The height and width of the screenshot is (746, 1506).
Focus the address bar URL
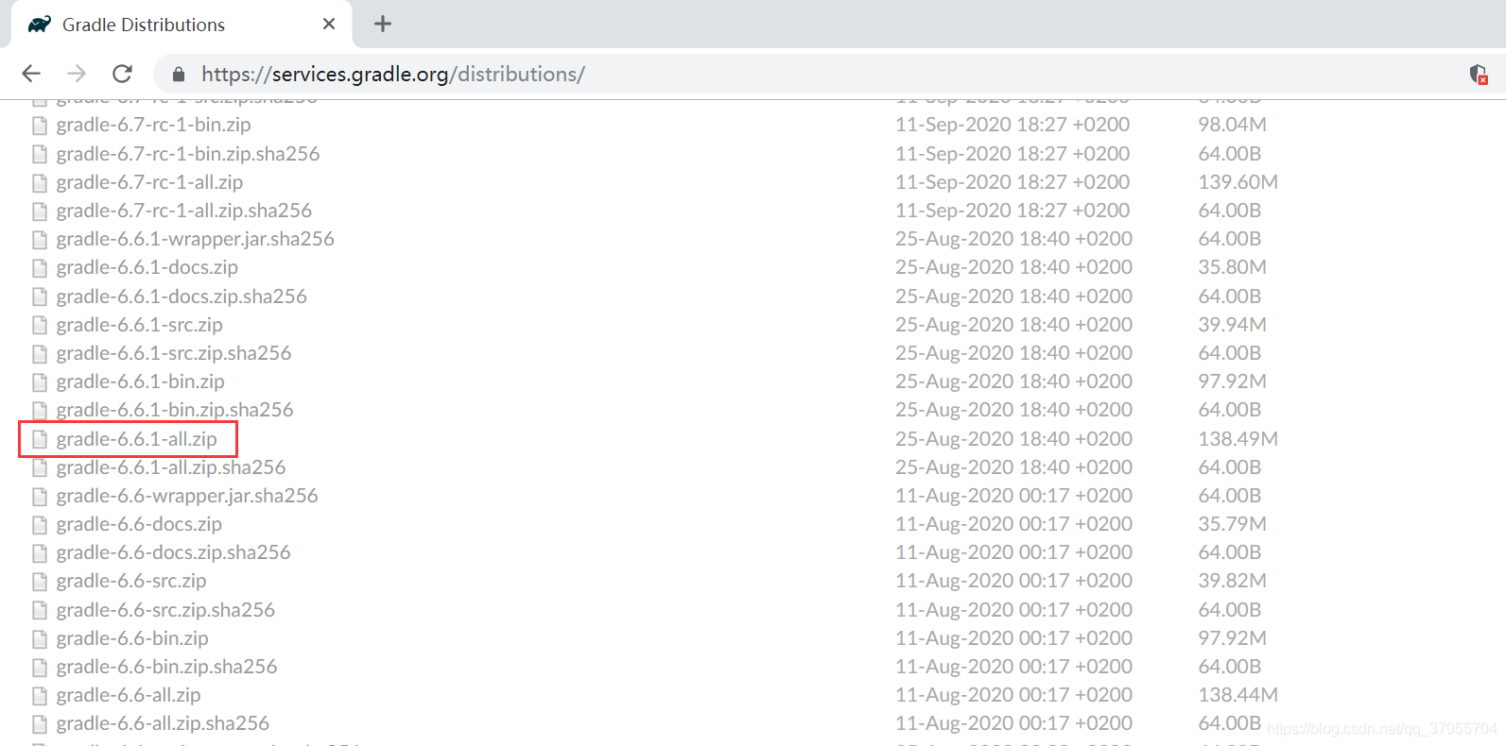point(393,75)
